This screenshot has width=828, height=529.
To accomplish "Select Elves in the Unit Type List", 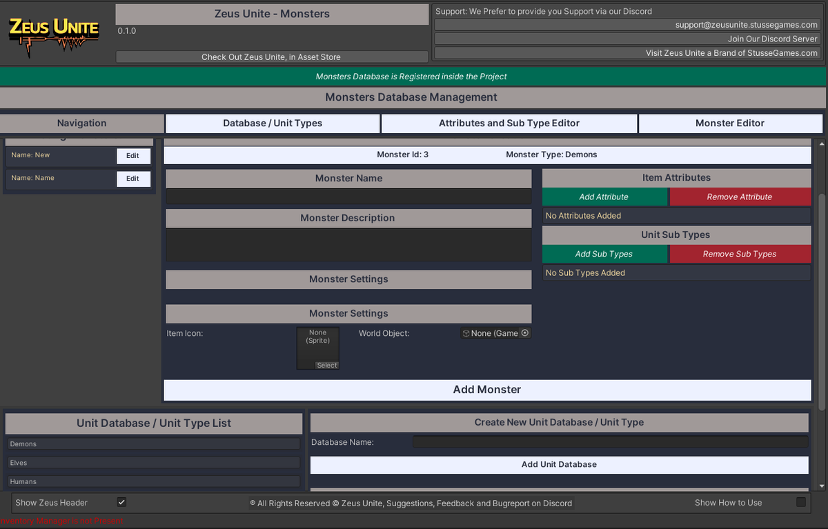I will pyautogui.click(x=153, y=463).
